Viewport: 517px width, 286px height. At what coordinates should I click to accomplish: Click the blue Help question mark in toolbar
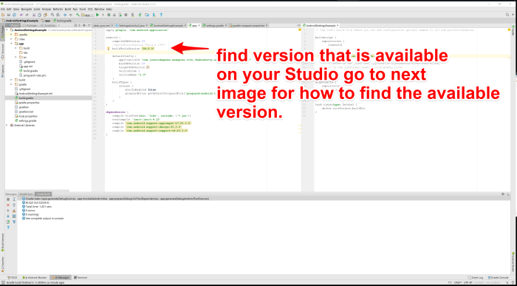click(161, 15)
